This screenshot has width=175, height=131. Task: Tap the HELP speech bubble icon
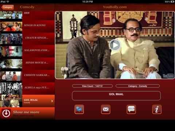tap(131, 109)
